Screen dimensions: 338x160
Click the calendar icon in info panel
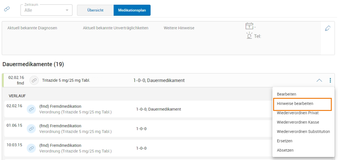tap(249, 26)
